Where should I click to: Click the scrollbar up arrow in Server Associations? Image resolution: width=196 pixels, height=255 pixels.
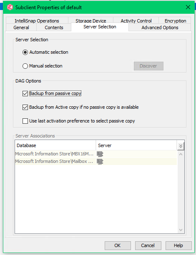(x=181, y=154)
